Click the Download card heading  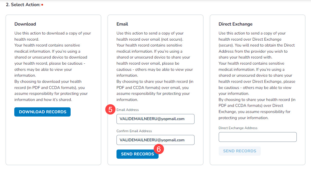pos(25,24)
